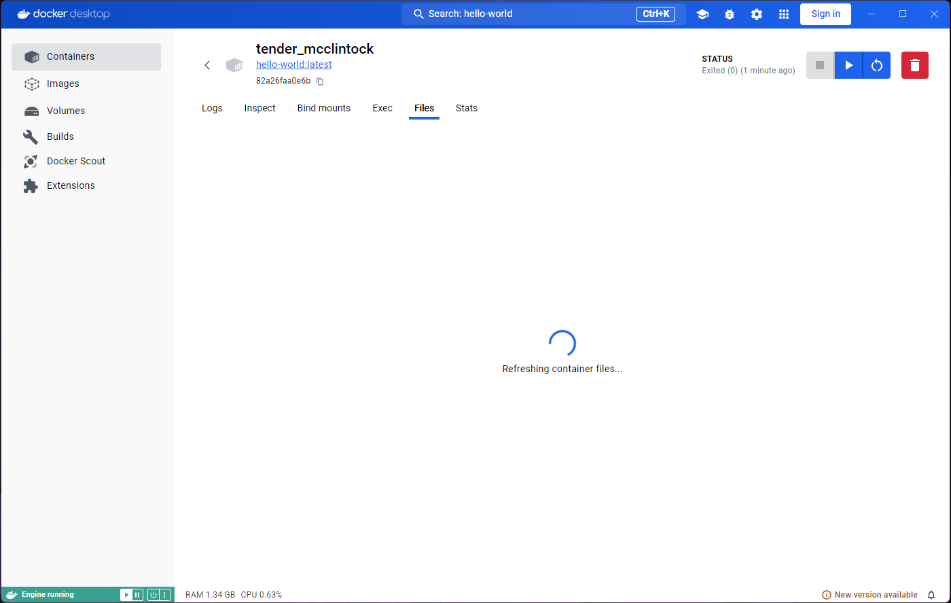The width and height of the screenshot is (951, 603).
Task: Copy the container ID 82a26faa0e6b
Action: coord(320,81)
